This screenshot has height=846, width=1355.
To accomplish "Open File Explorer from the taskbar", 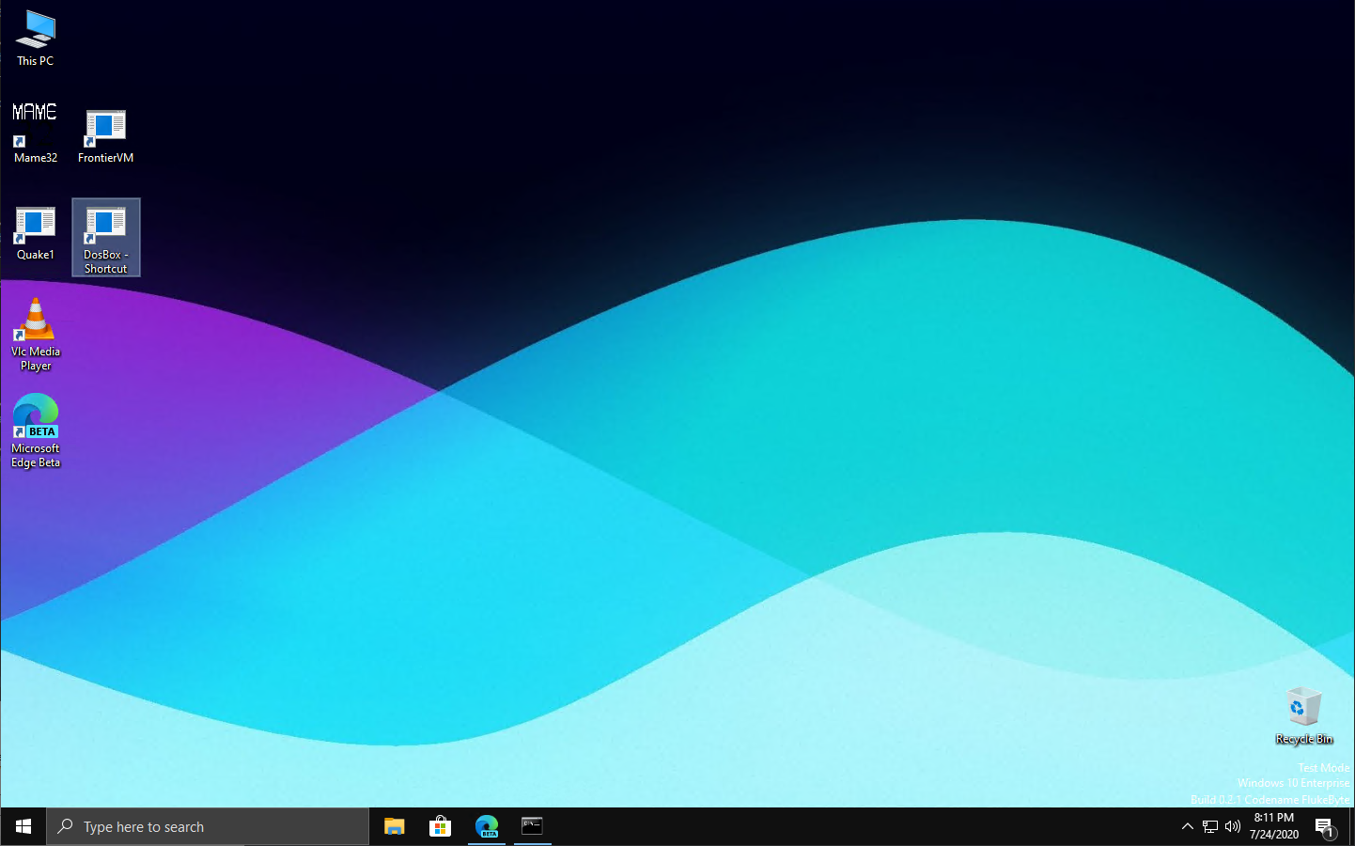I will tap(394, 826).
